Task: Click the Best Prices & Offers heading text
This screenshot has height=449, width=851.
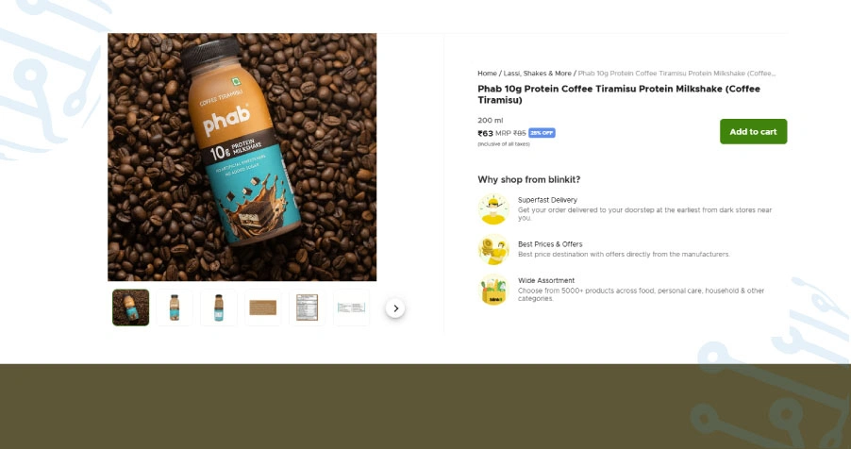Action: point(550,244)
